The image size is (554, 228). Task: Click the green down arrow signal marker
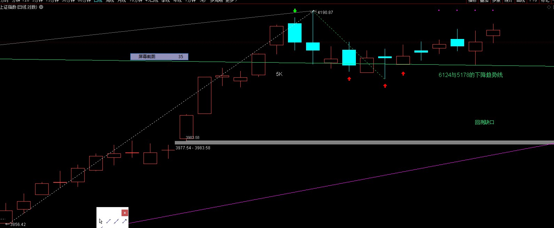[x=295, y=11]
